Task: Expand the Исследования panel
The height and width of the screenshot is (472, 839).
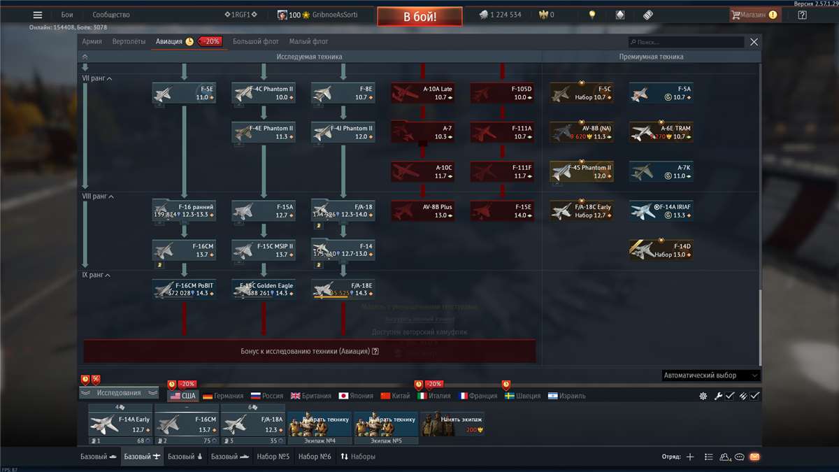Action: pyautogui.click(x=119, y=393)
